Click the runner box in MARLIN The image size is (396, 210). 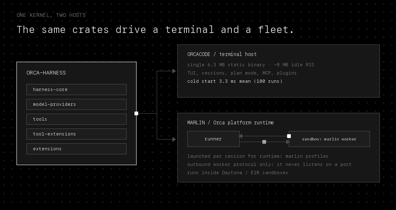213,139
